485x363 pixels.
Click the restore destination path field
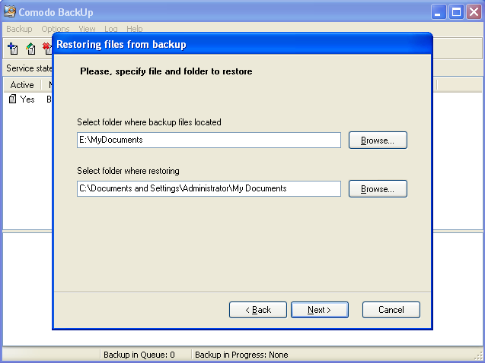209,188
